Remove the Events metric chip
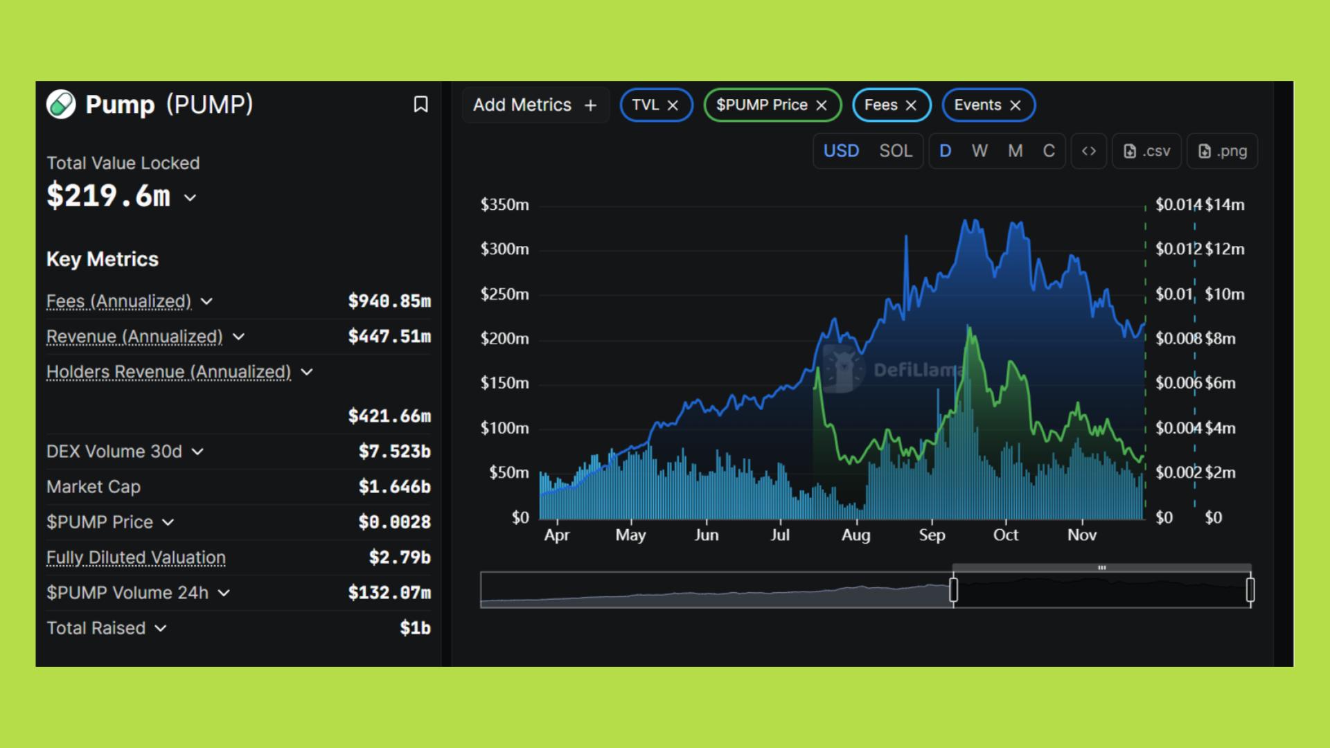 [1016, 105]
